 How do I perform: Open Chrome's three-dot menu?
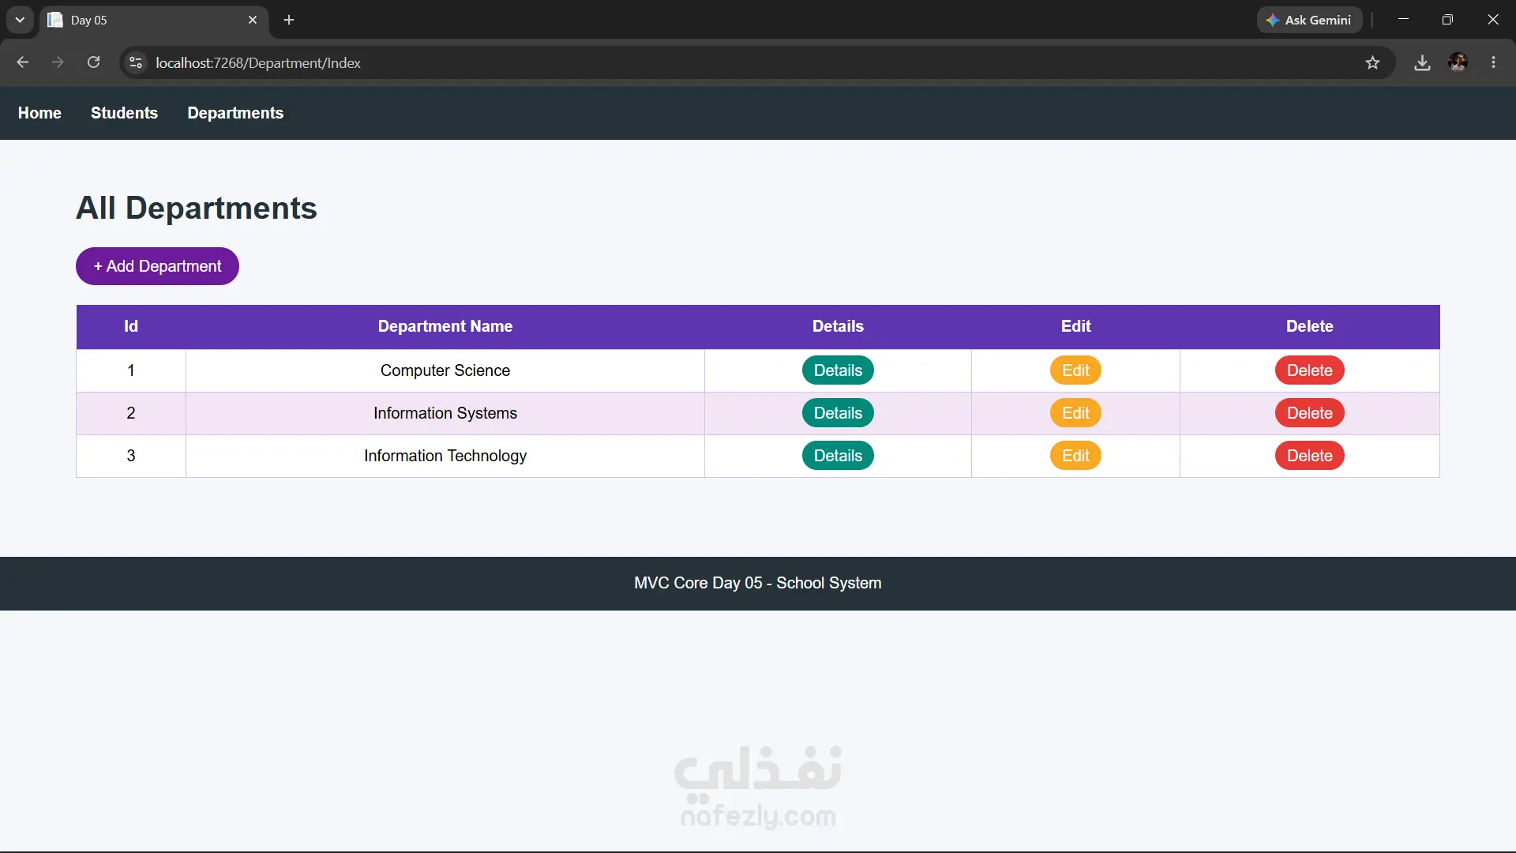point(1493,62)
